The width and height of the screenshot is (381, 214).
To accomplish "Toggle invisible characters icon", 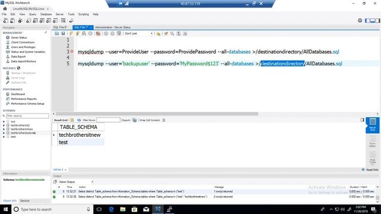I will (179, 33).
